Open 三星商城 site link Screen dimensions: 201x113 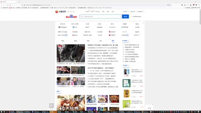(123, 35)
